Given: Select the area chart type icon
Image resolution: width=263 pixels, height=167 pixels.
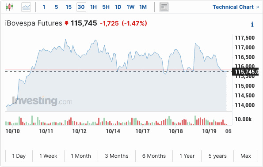Looking at the screenshot, I should (x=26, y=7).
